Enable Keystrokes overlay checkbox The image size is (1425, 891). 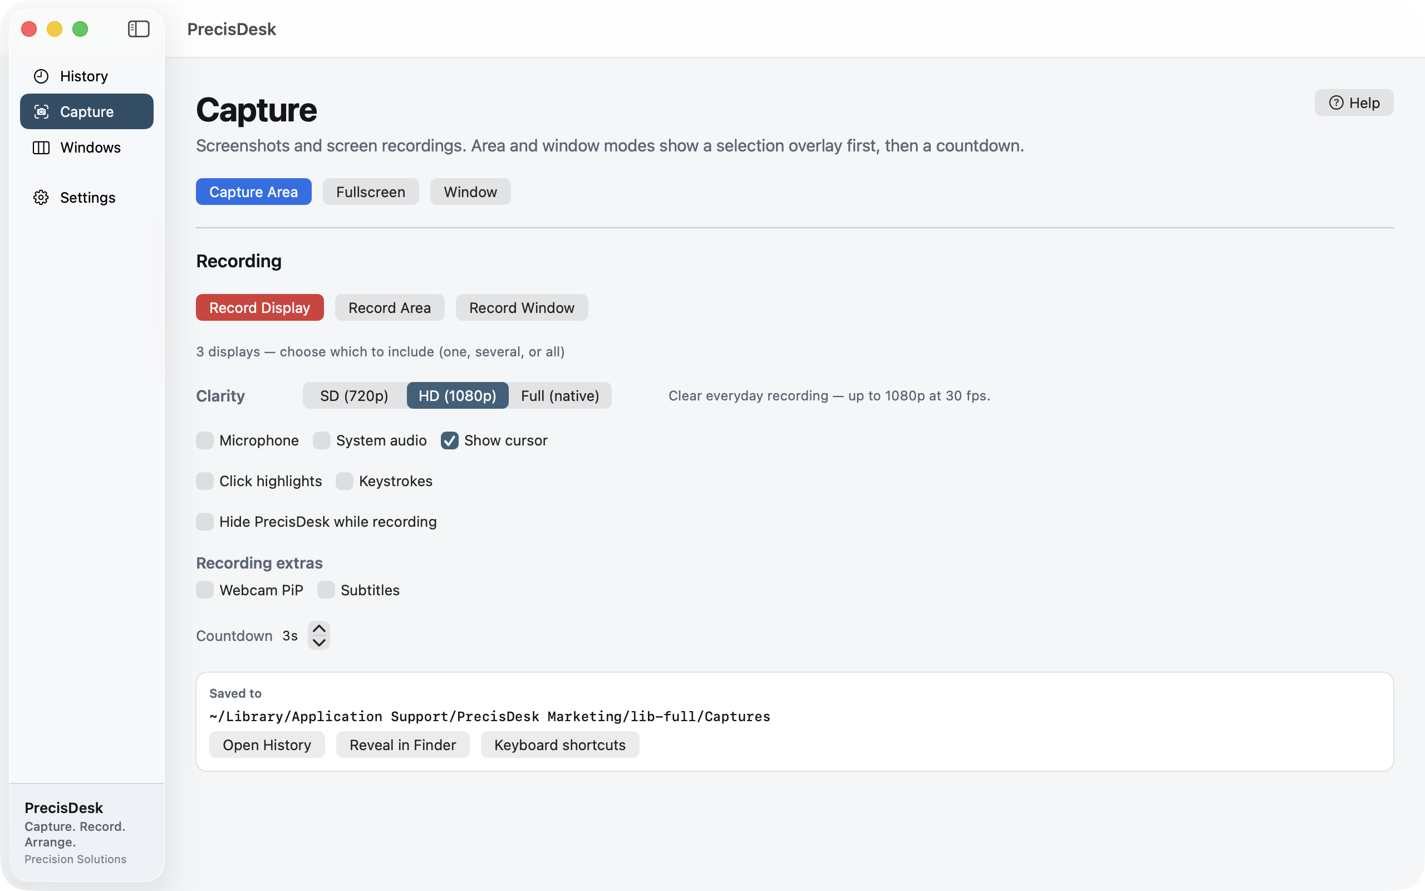click(345, 481)
